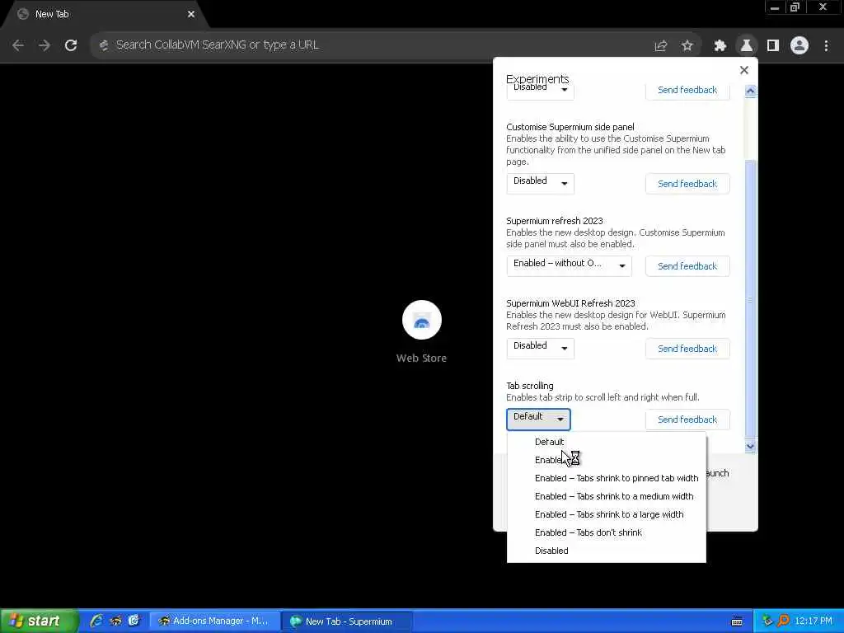Viewport: 844px width, 633px height.
Task: Close the Experiments panel
Action: (x=744, y=70)
